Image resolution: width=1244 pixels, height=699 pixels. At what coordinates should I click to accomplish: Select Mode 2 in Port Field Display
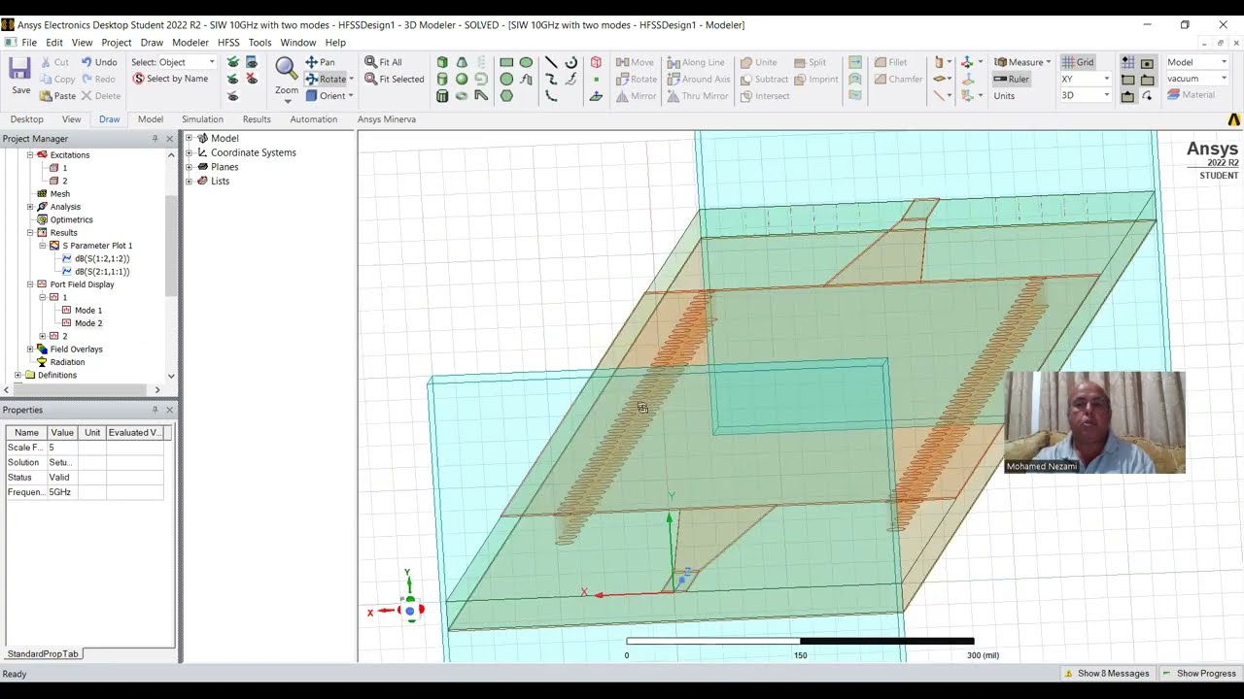tap(87, 323)
